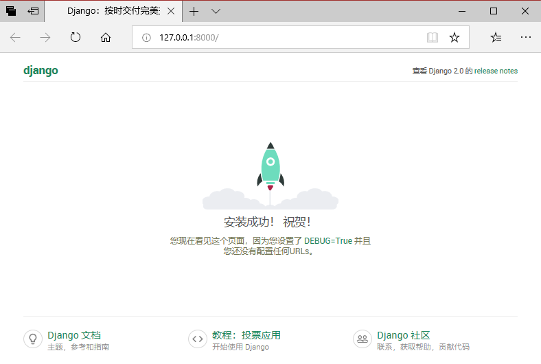Click the 开始使用 Django subtitle text
541x364 pixels.
[240, 347]
